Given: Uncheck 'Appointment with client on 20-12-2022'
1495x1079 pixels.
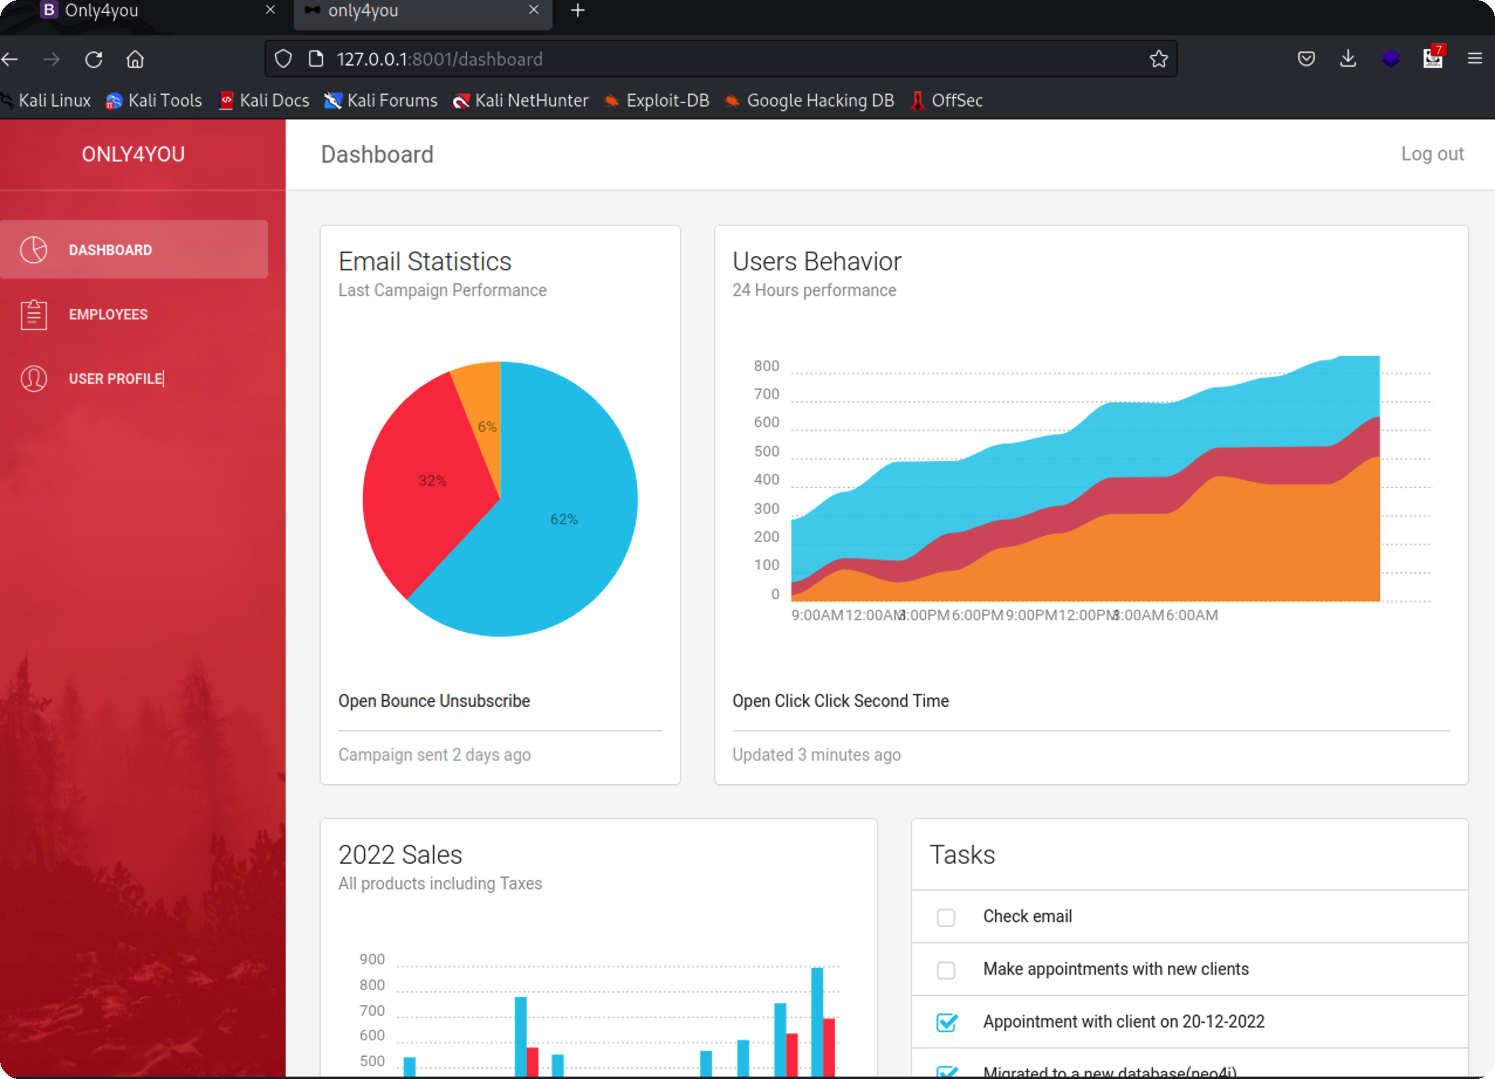Looking at the screenshot, I should click(x=946, y=1022).
